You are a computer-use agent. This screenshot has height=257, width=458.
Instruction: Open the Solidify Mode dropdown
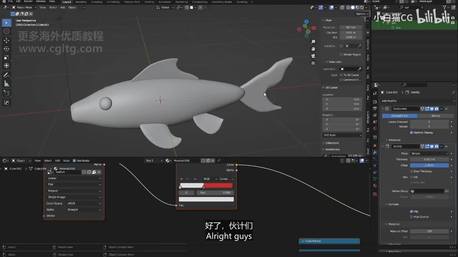(429, 153)
